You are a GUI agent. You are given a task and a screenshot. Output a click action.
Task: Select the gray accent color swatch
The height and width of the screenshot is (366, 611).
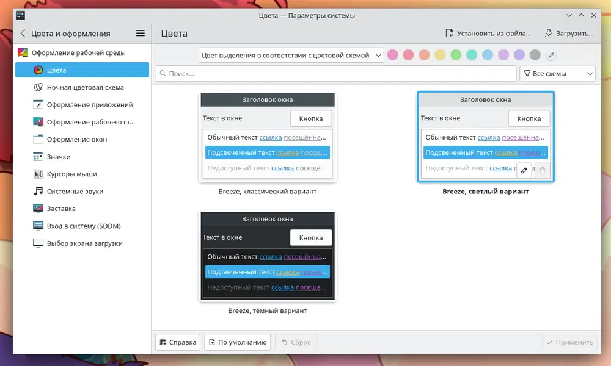coord(535,55)
